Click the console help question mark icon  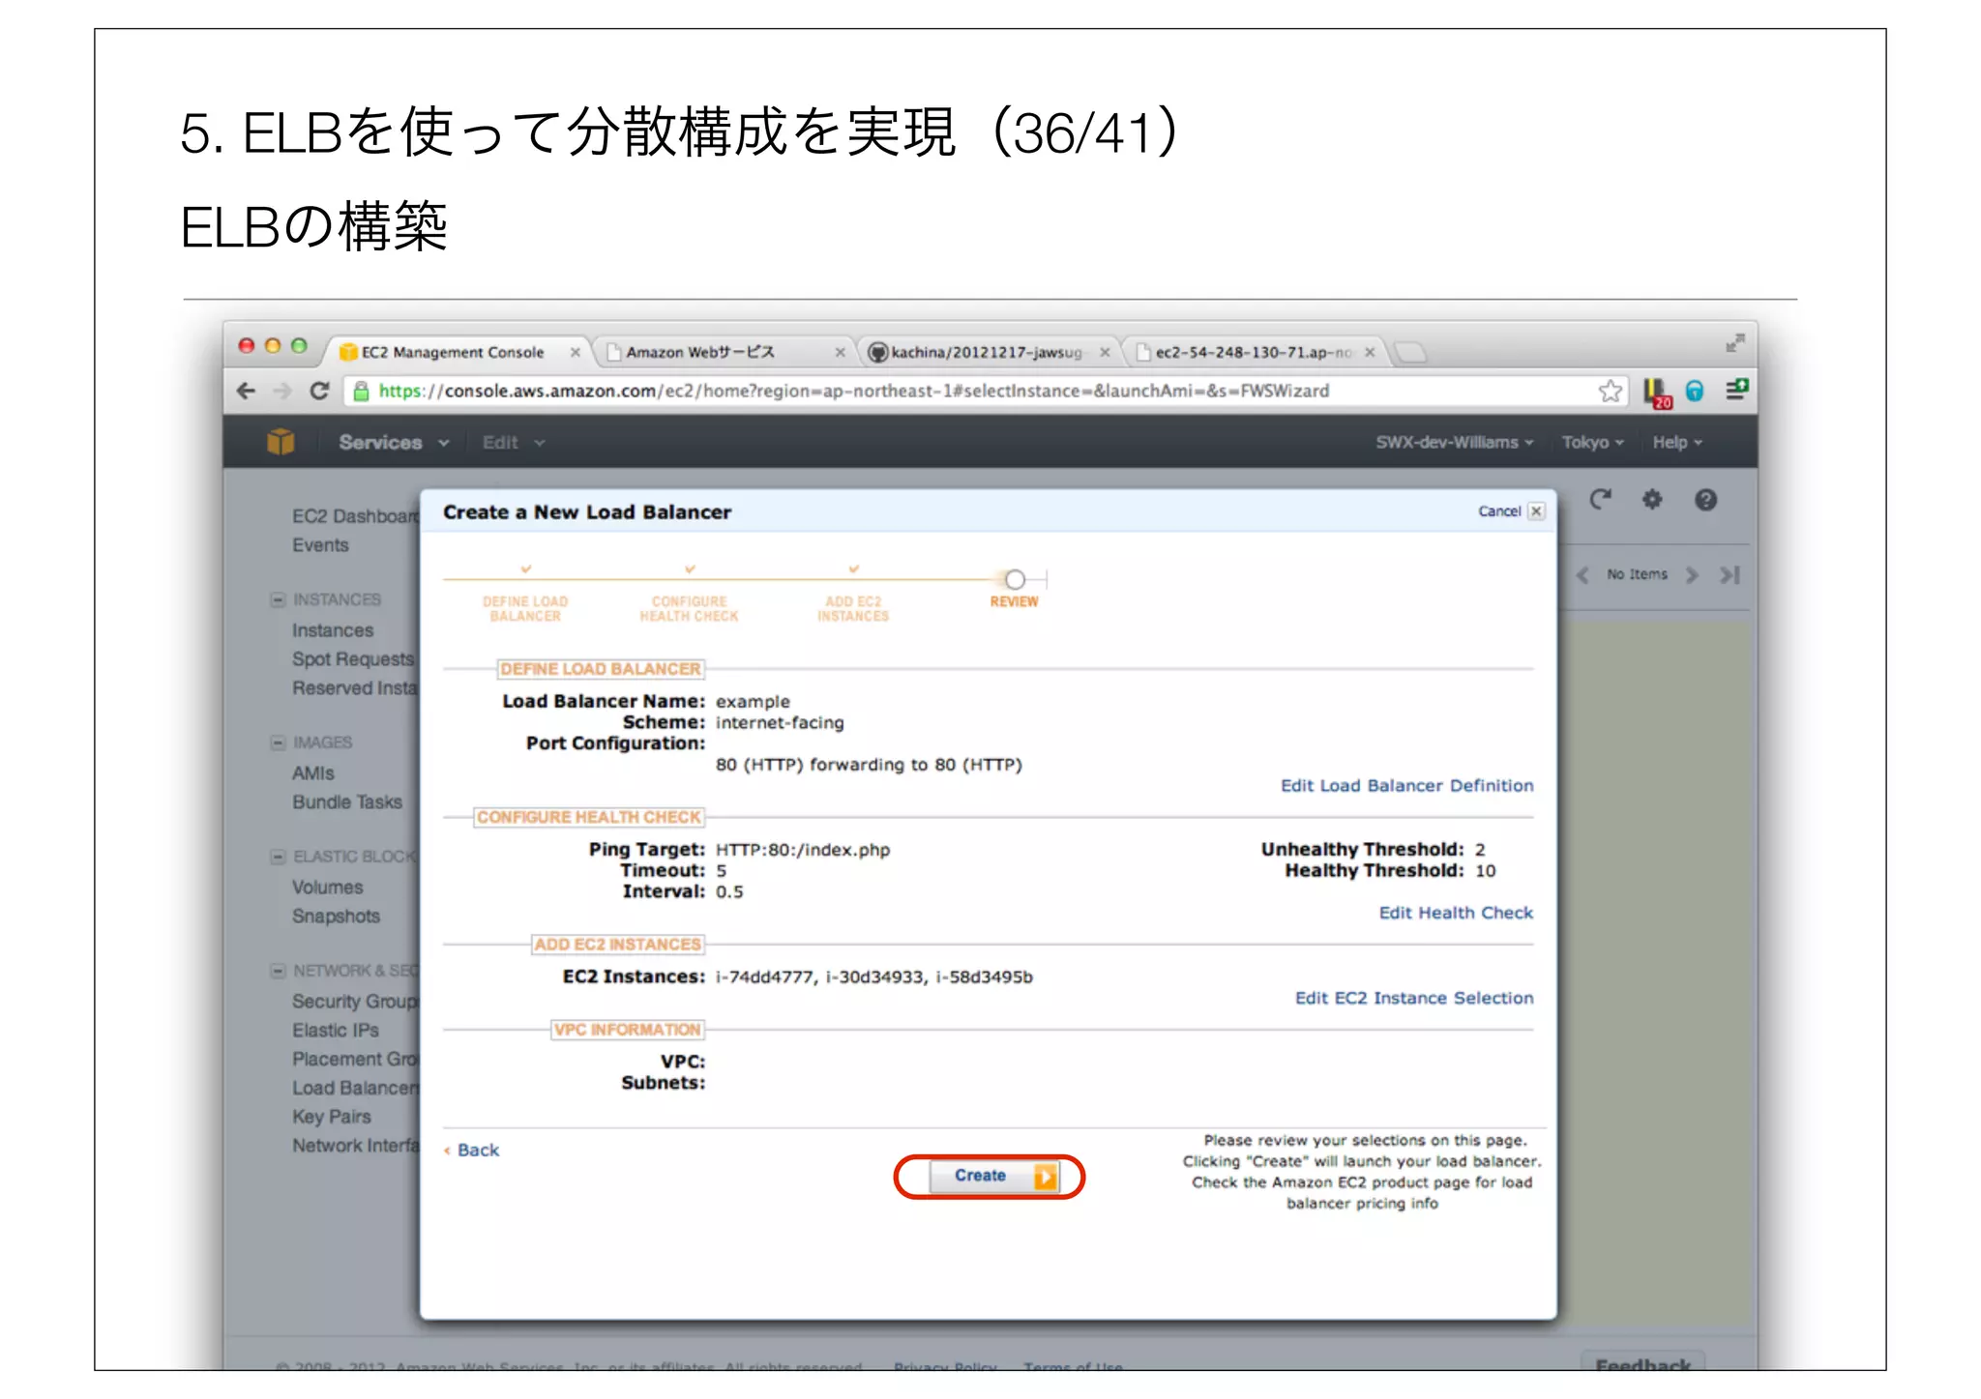coord(1705,499)
